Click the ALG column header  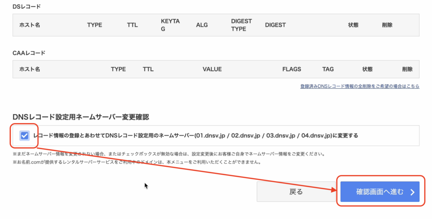(x=202, y=25)
